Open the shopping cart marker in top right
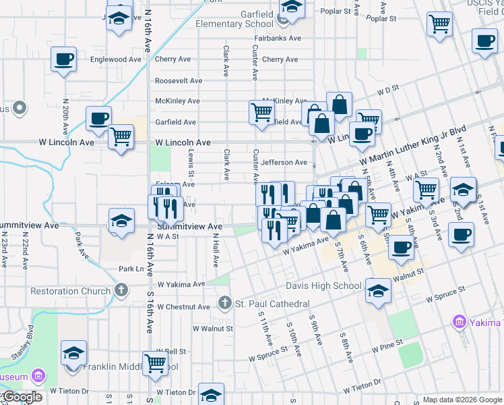This screenshot has width=504, height=405. [x=440, y=26]
